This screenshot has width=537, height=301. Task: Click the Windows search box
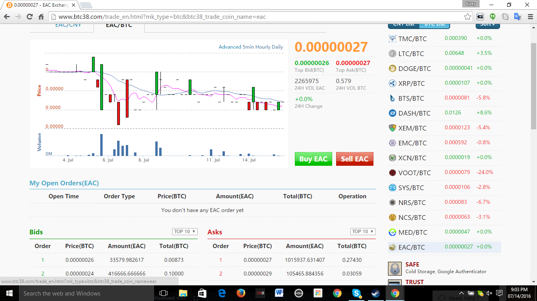pyautogui.click(x=86, y=293)
